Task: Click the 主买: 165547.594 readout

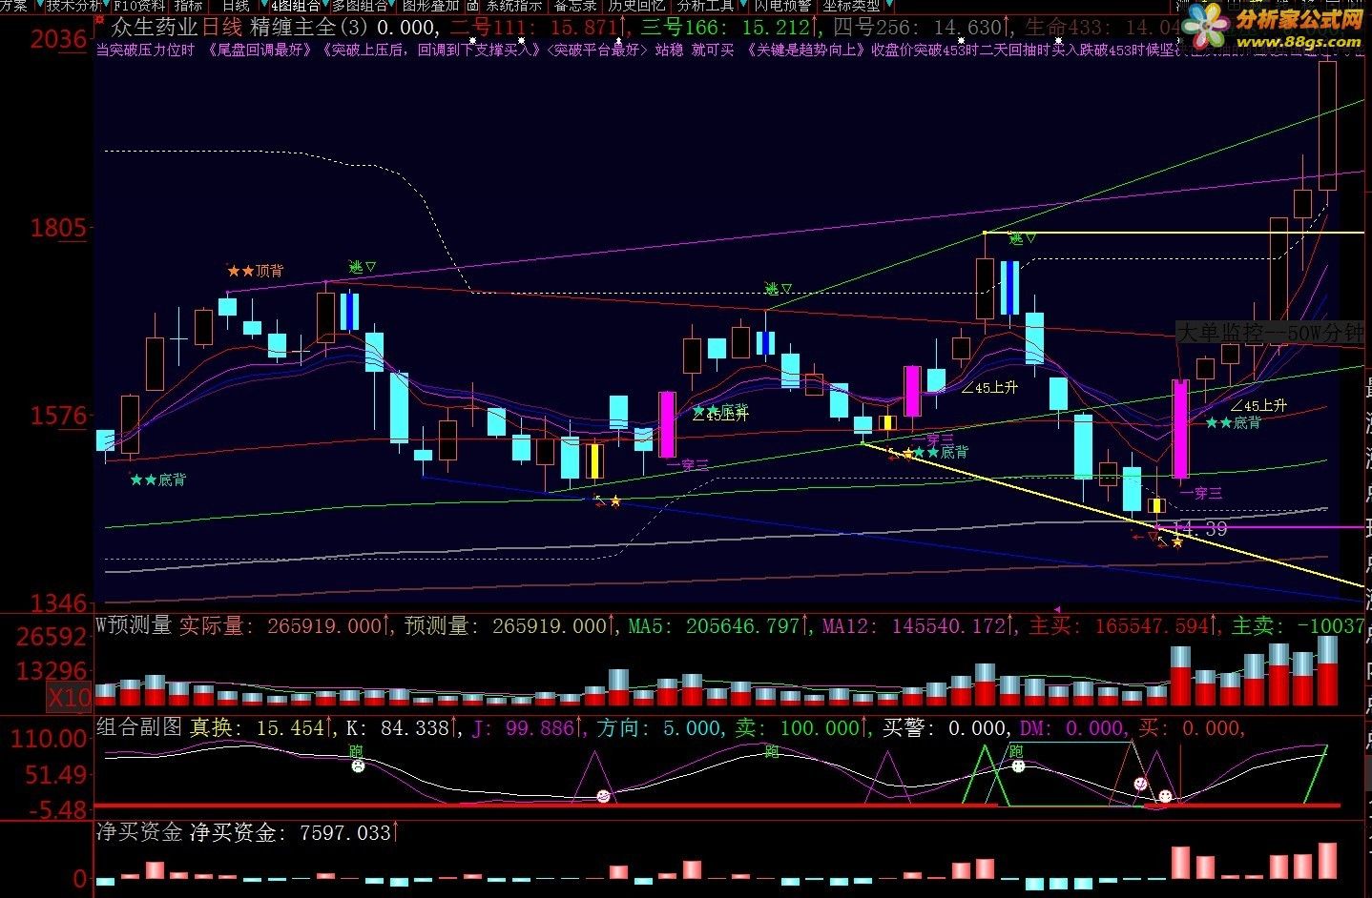Action: (1119, 625)
